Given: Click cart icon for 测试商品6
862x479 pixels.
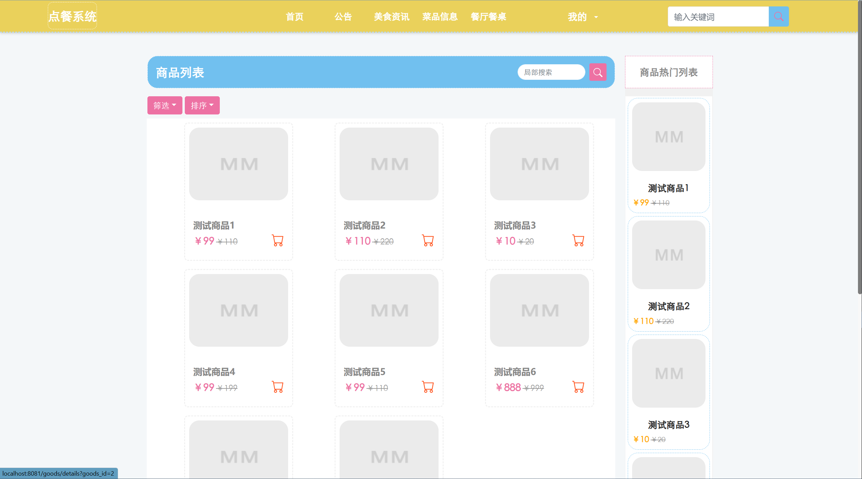Looking at the screenshot, I should pyautogui.click(x=578, y=387).
